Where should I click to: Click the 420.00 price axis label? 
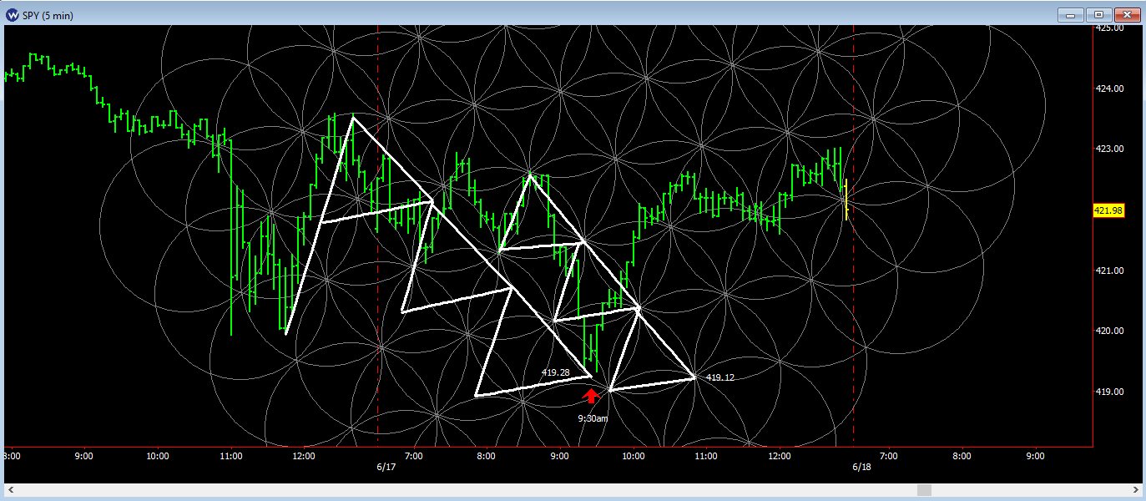click(x=1109, y=331)
